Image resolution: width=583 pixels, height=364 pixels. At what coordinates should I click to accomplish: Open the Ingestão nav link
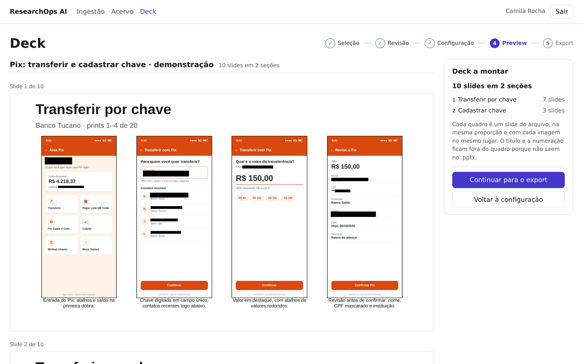point(91,11)
